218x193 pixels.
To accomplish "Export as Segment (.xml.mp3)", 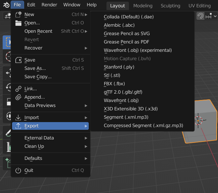I will pyautogui.click(x=142, y=117).
